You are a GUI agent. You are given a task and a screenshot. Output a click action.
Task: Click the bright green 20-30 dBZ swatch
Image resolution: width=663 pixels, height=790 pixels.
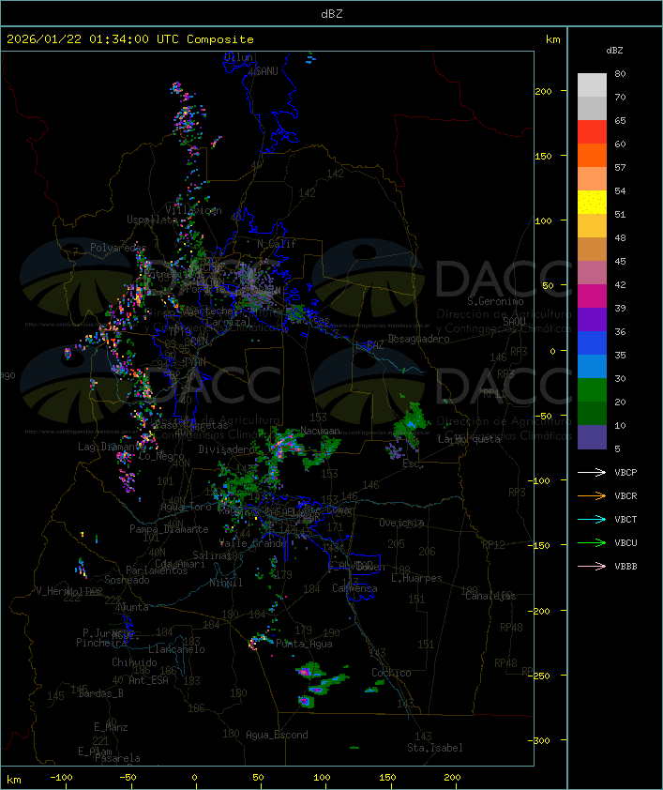[592, 390]
